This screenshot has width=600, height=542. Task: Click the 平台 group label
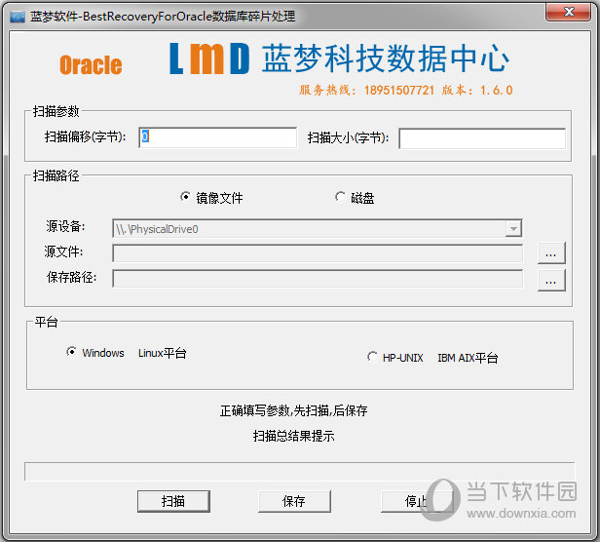(x=46, y=322)
